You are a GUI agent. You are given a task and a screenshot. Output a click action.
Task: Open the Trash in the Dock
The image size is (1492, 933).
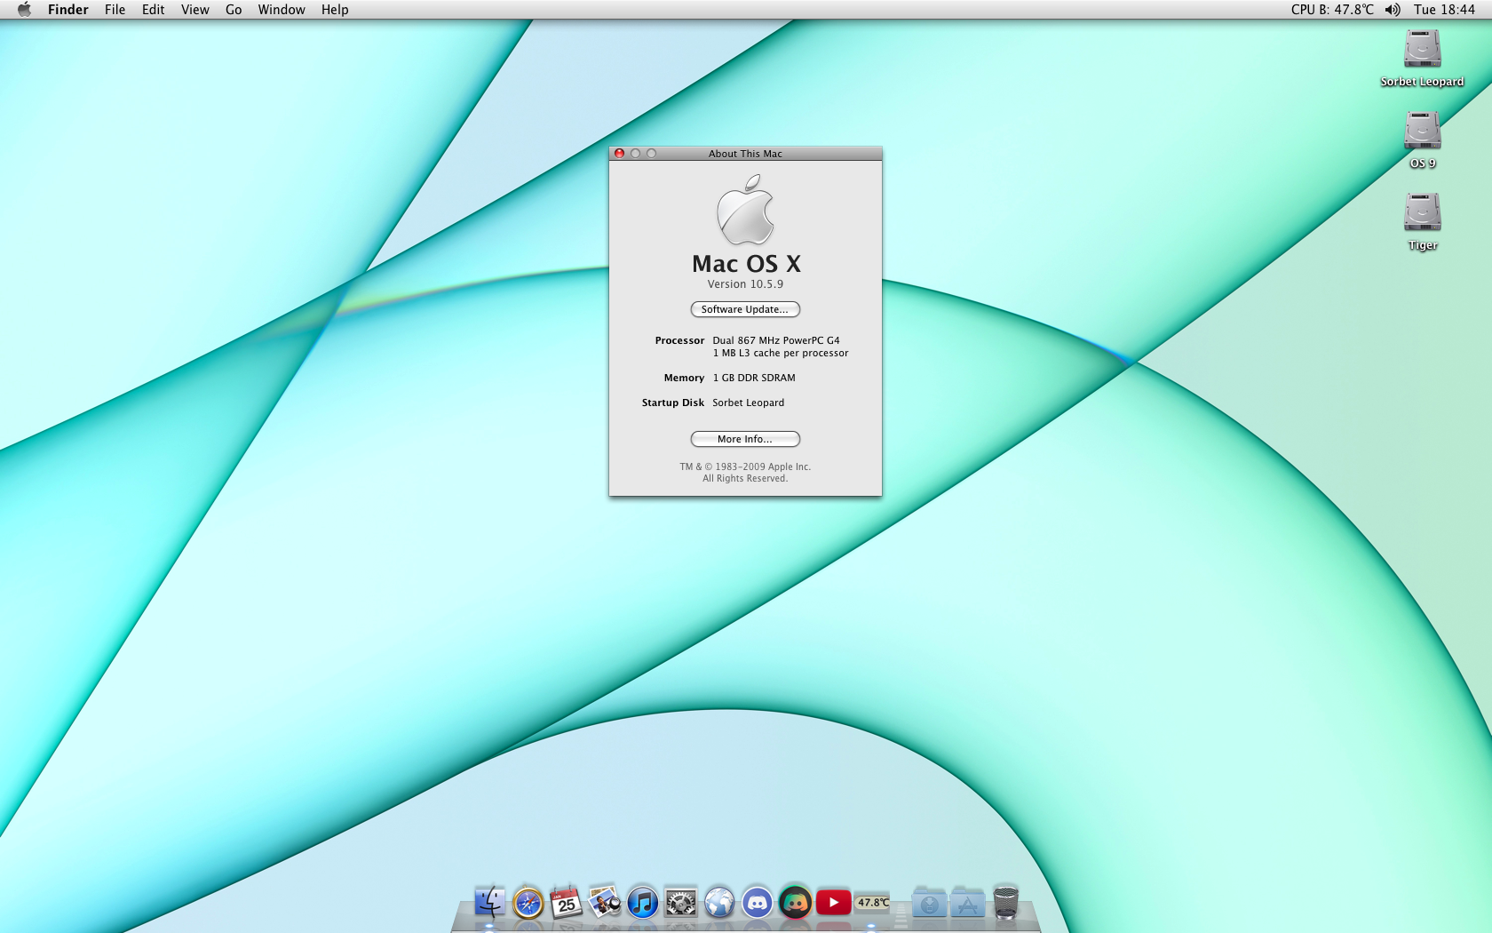1005,903
